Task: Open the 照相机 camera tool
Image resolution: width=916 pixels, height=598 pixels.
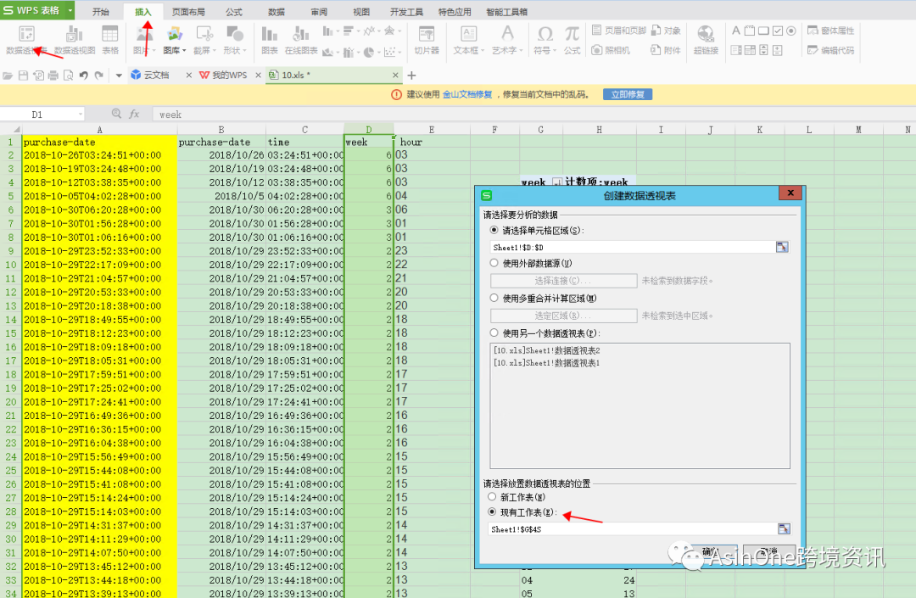Action: click(611, 50)
